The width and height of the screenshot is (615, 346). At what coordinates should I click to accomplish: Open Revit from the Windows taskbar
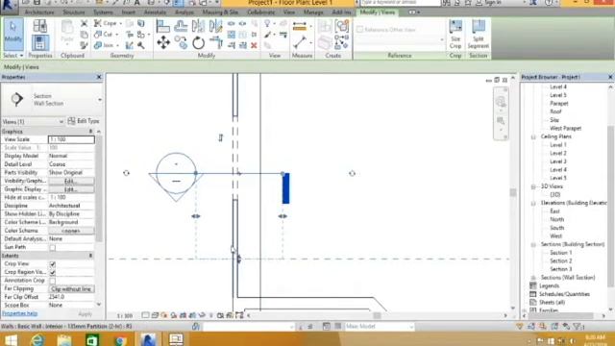148,339
